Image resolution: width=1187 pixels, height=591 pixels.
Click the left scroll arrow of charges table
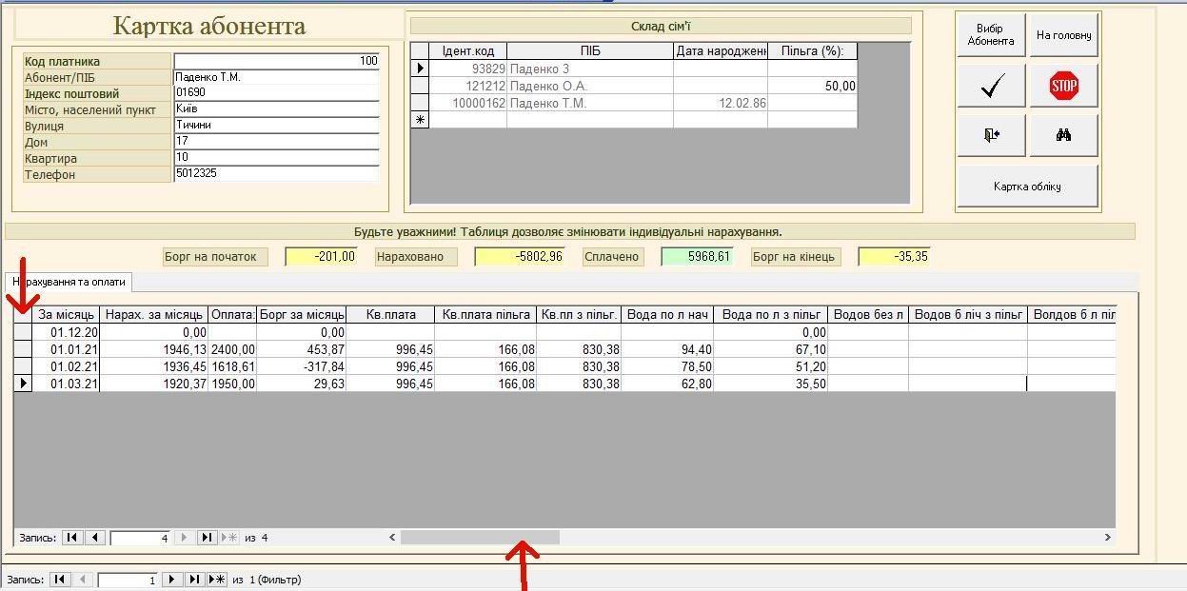[392, 538]
